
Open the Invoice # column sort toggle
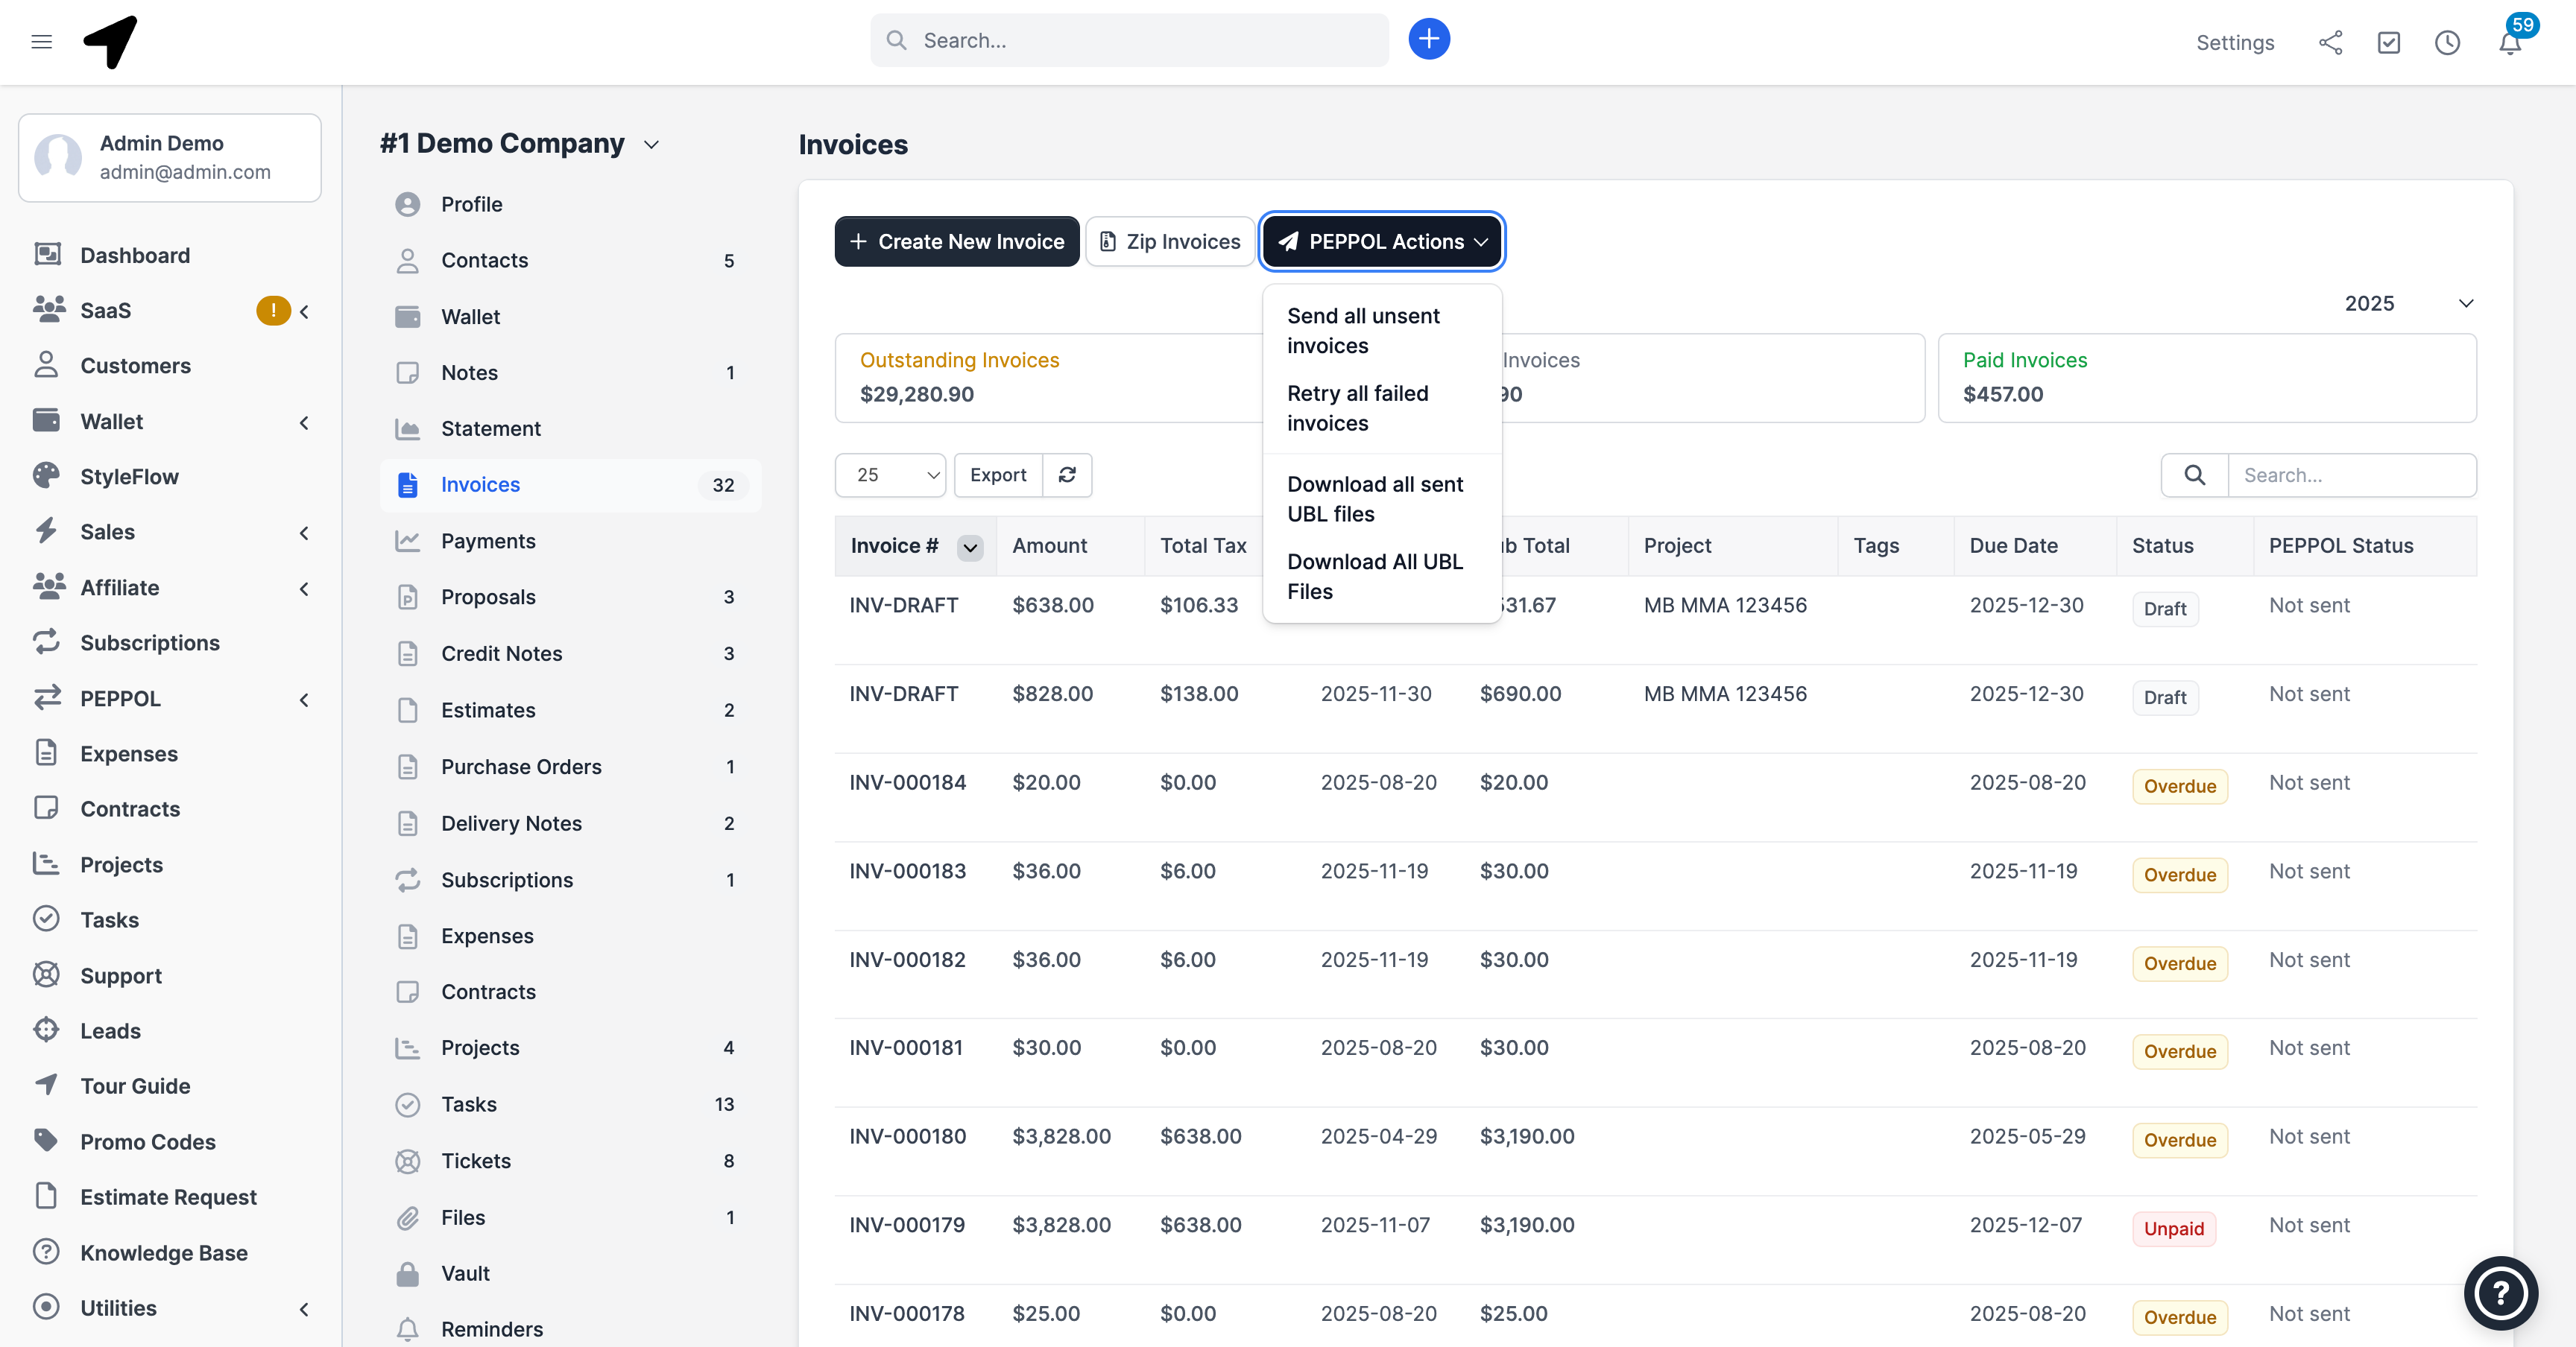click(x=969, y=547)
